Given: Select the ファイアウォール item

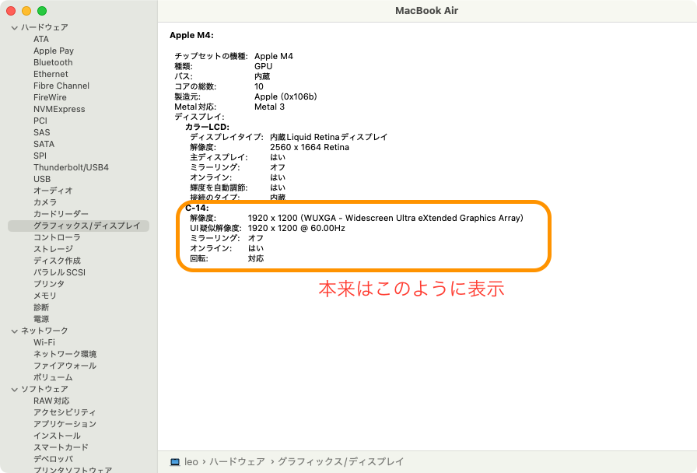Looking at the screenshot, I should (x=65, y=366).
